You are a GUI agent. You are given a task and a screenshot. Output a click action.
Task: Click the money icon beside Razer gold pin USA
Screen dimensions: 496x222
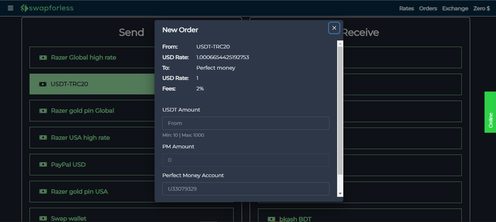point(43,192)
